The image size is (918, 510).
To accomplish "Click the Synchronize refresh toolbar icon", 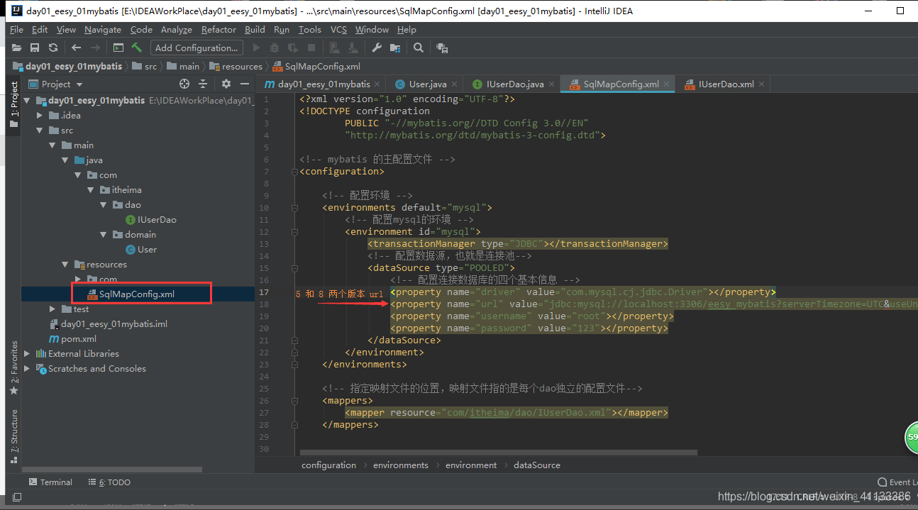I will (x=52, y=48).
